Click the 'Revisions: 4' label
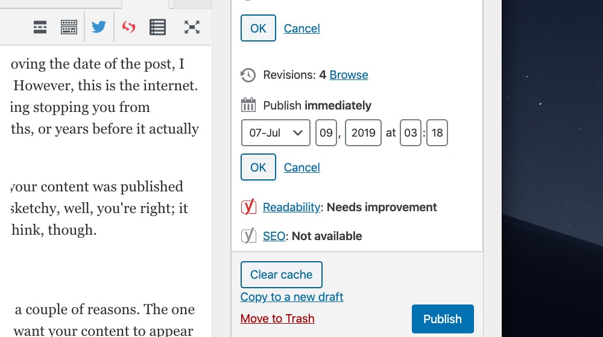603x337 pixels. (295, 75)
